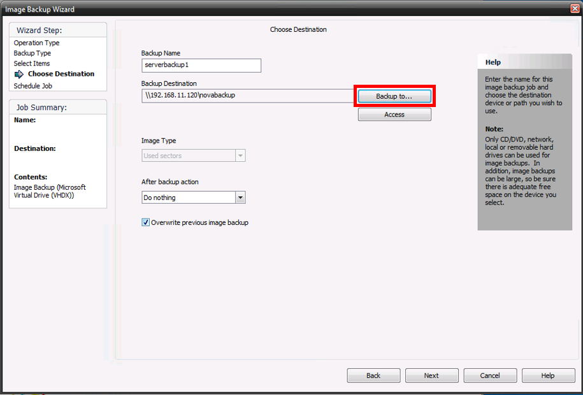Expand the Image Type dropdown arrow
This screenshot has height=395, width=583.
(x=240, y=155)
